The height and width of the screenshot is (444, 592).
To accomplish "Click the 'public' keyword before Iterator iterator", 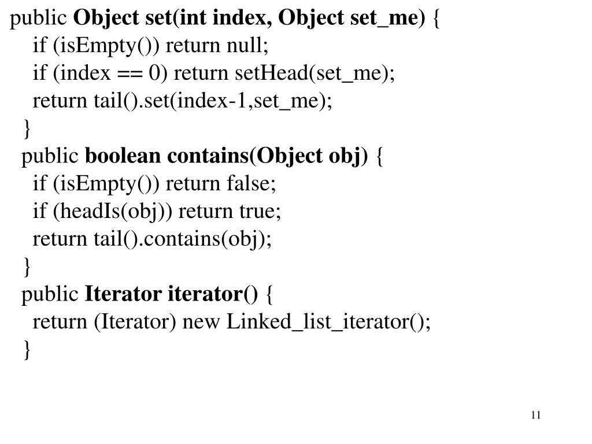I will click(50, 294).
